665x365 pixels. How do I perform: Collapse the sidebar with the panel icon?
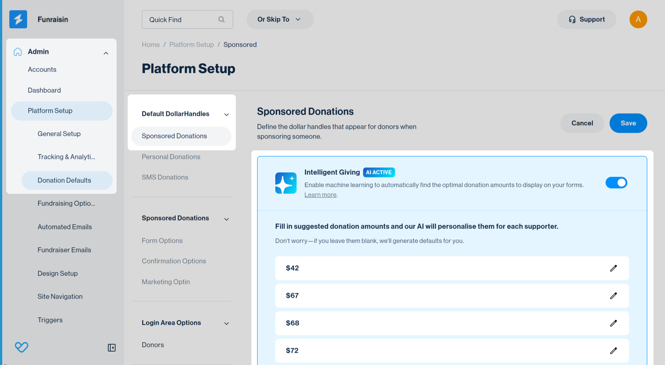112,348
